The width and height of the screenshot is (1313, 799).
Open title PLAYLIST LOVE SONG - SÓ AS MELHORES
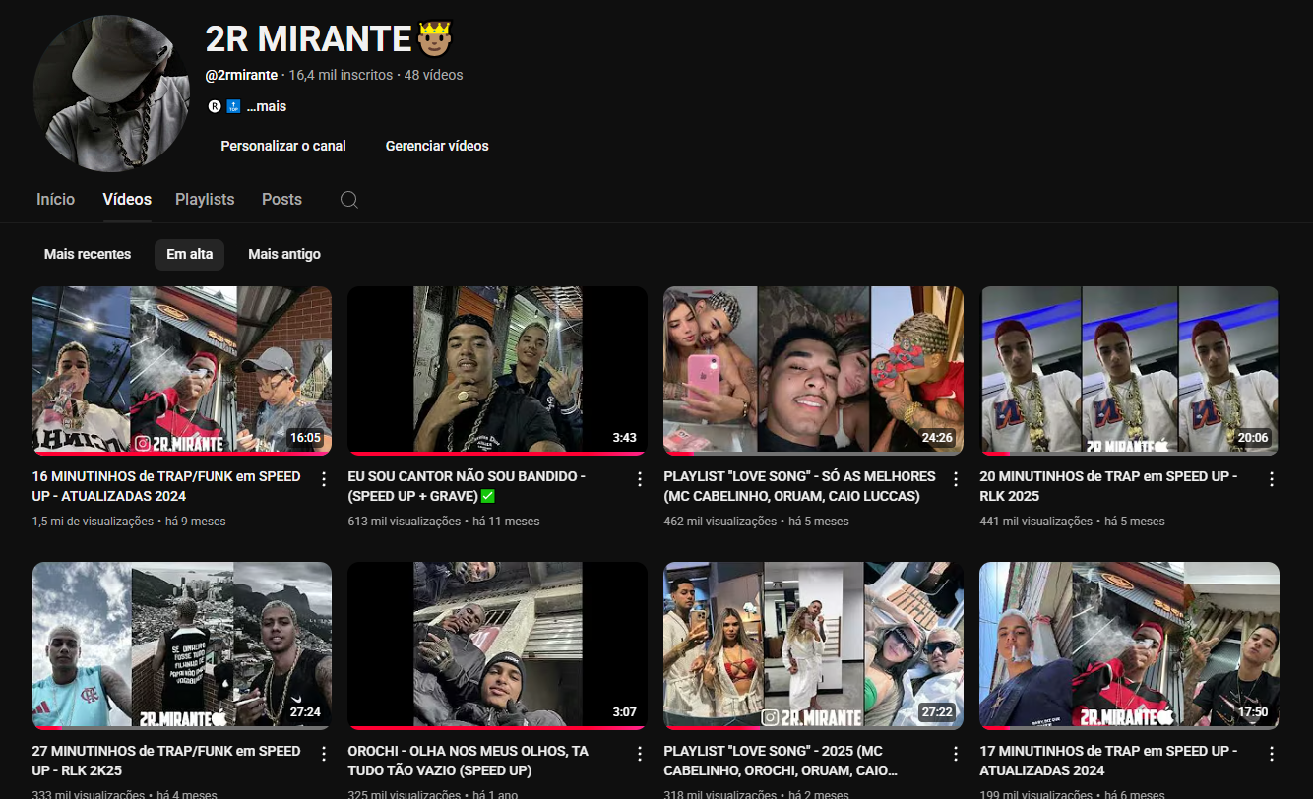point(800,486)
